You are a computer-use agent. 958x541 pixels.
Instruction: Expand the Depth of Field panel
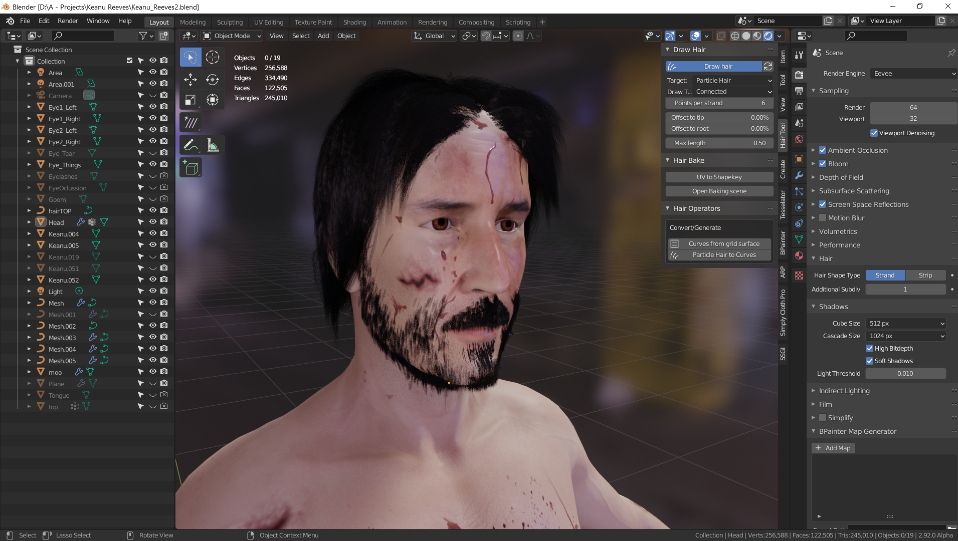pyautogui.click(x=841, y=177)
